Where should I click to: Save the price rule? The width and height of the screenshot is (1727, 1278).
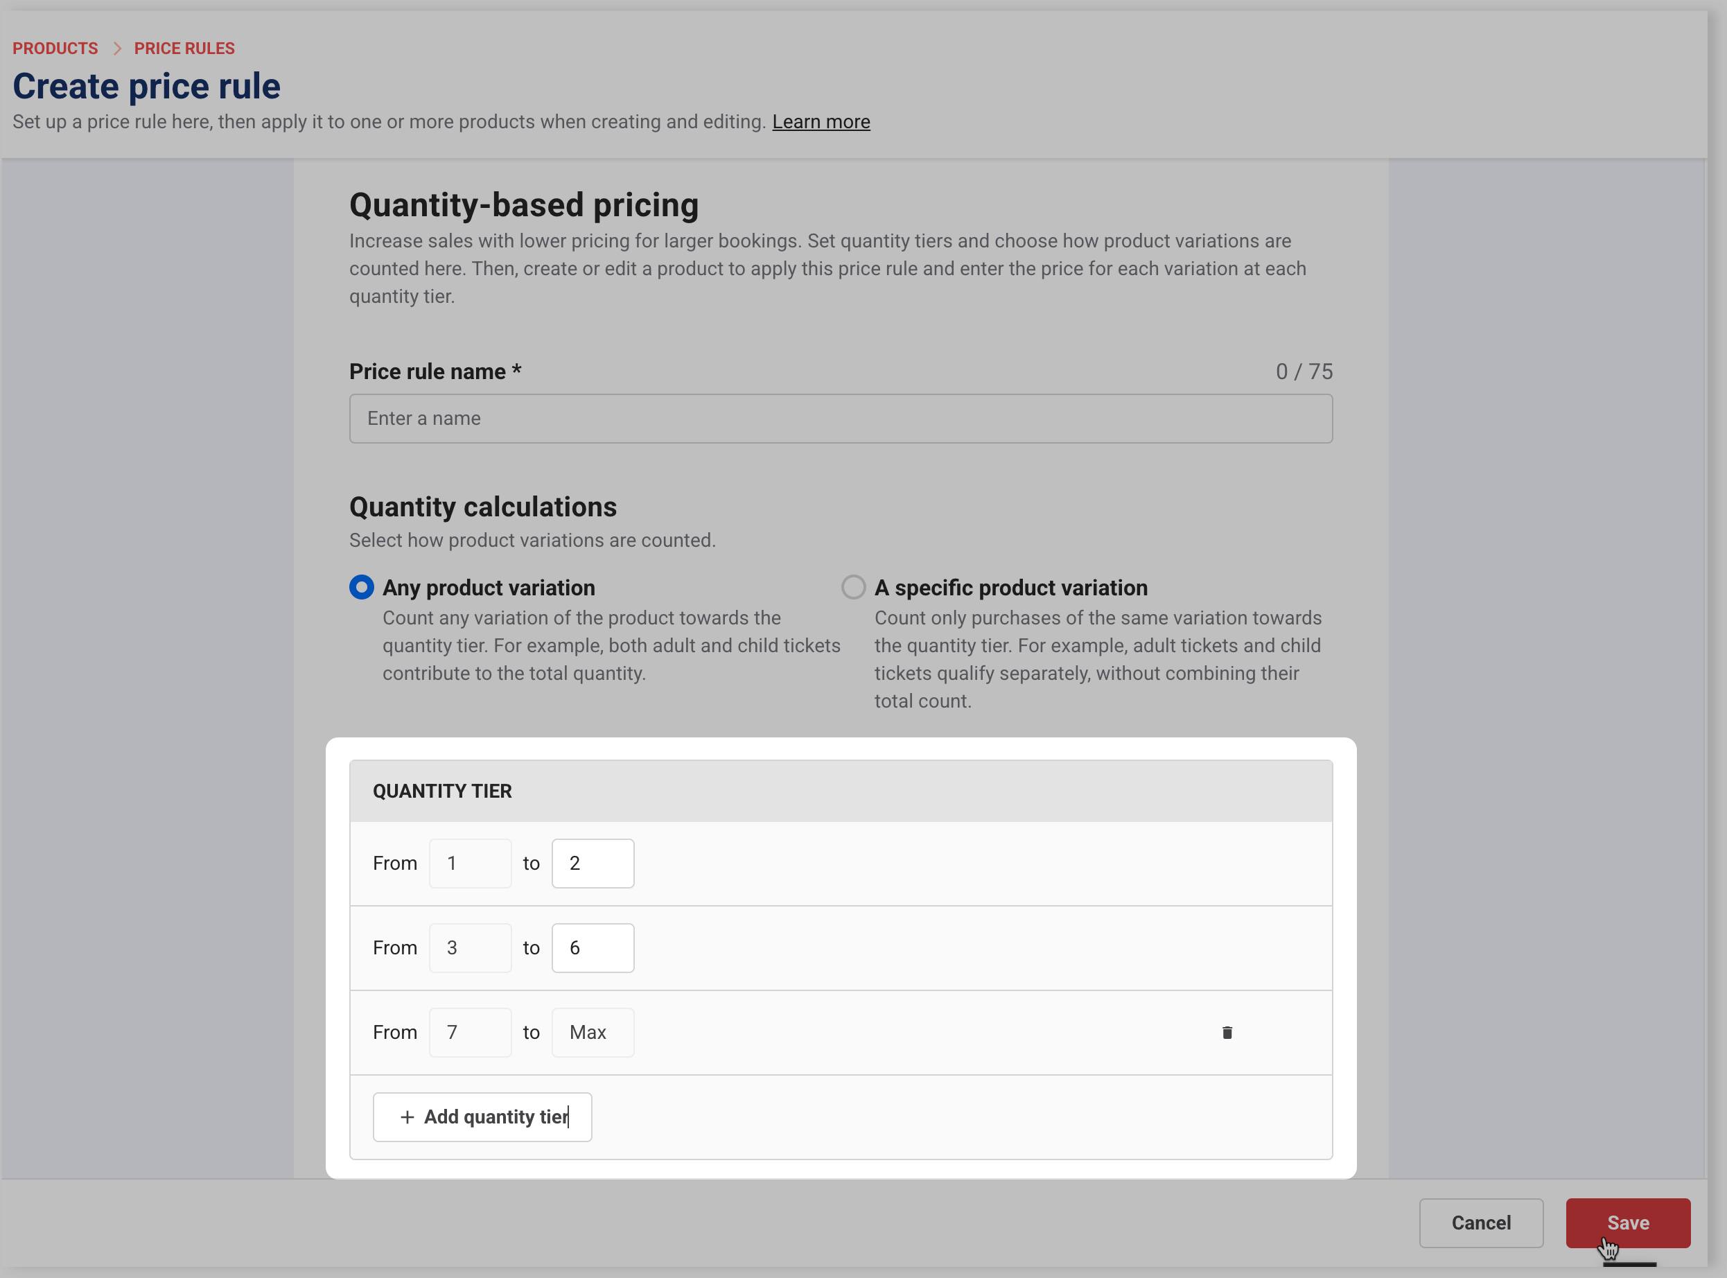coord(1627,1223)
